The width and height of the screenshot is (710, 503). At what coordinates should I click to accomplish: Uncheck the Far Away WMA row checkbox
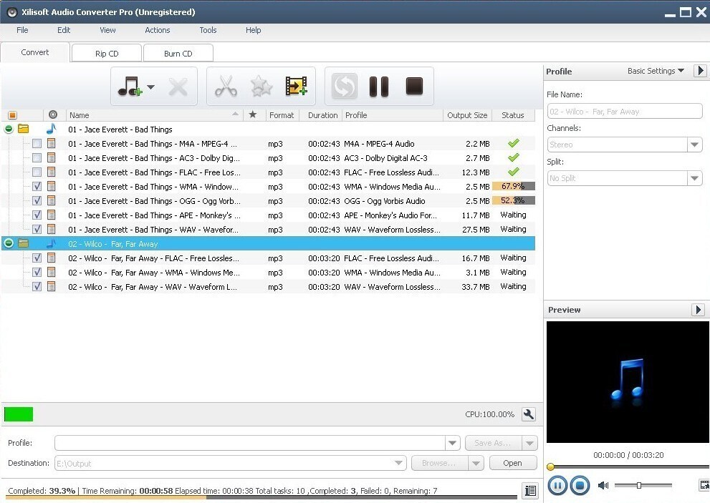(x=37, y=273)
